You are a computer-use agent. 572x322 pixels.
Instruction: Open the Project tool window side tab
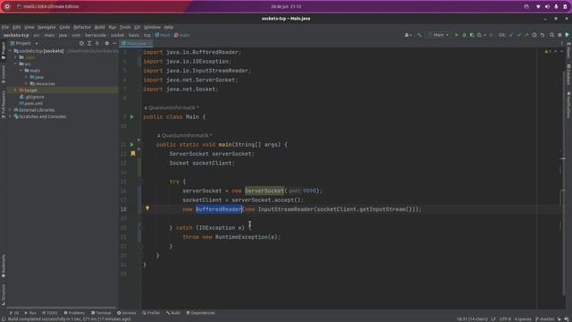(4, 51)
